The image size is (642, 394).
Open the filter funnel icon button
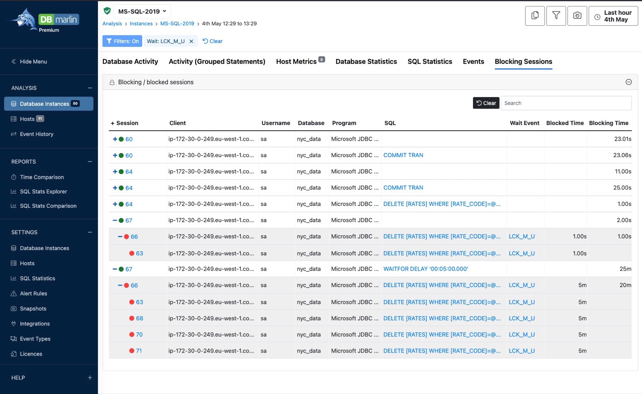(556, 16)
